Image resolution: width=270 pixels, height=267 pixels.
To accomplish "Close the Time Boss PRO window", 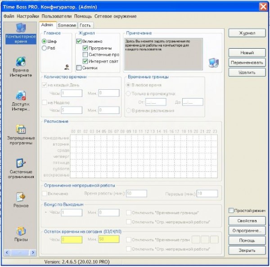I will point(263,7).
